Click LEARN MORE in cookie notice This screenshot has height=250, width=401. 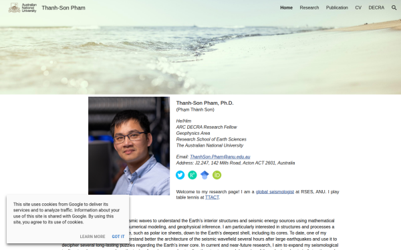pyautogui.click(x=92, y=237)
